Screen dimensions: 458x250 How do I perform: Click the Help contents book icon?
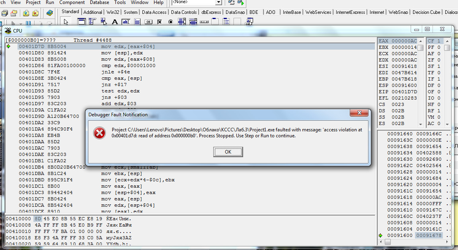(x=49, y=13)
